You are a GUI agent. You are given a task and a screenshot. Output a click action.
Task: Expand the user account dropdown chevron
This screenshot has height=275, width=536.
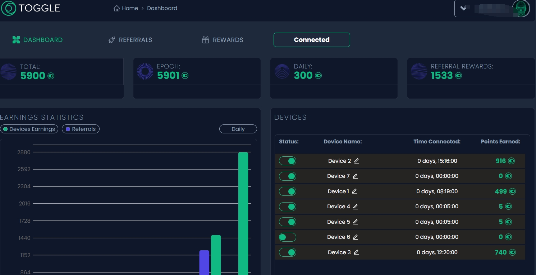[x=463, y=8]
